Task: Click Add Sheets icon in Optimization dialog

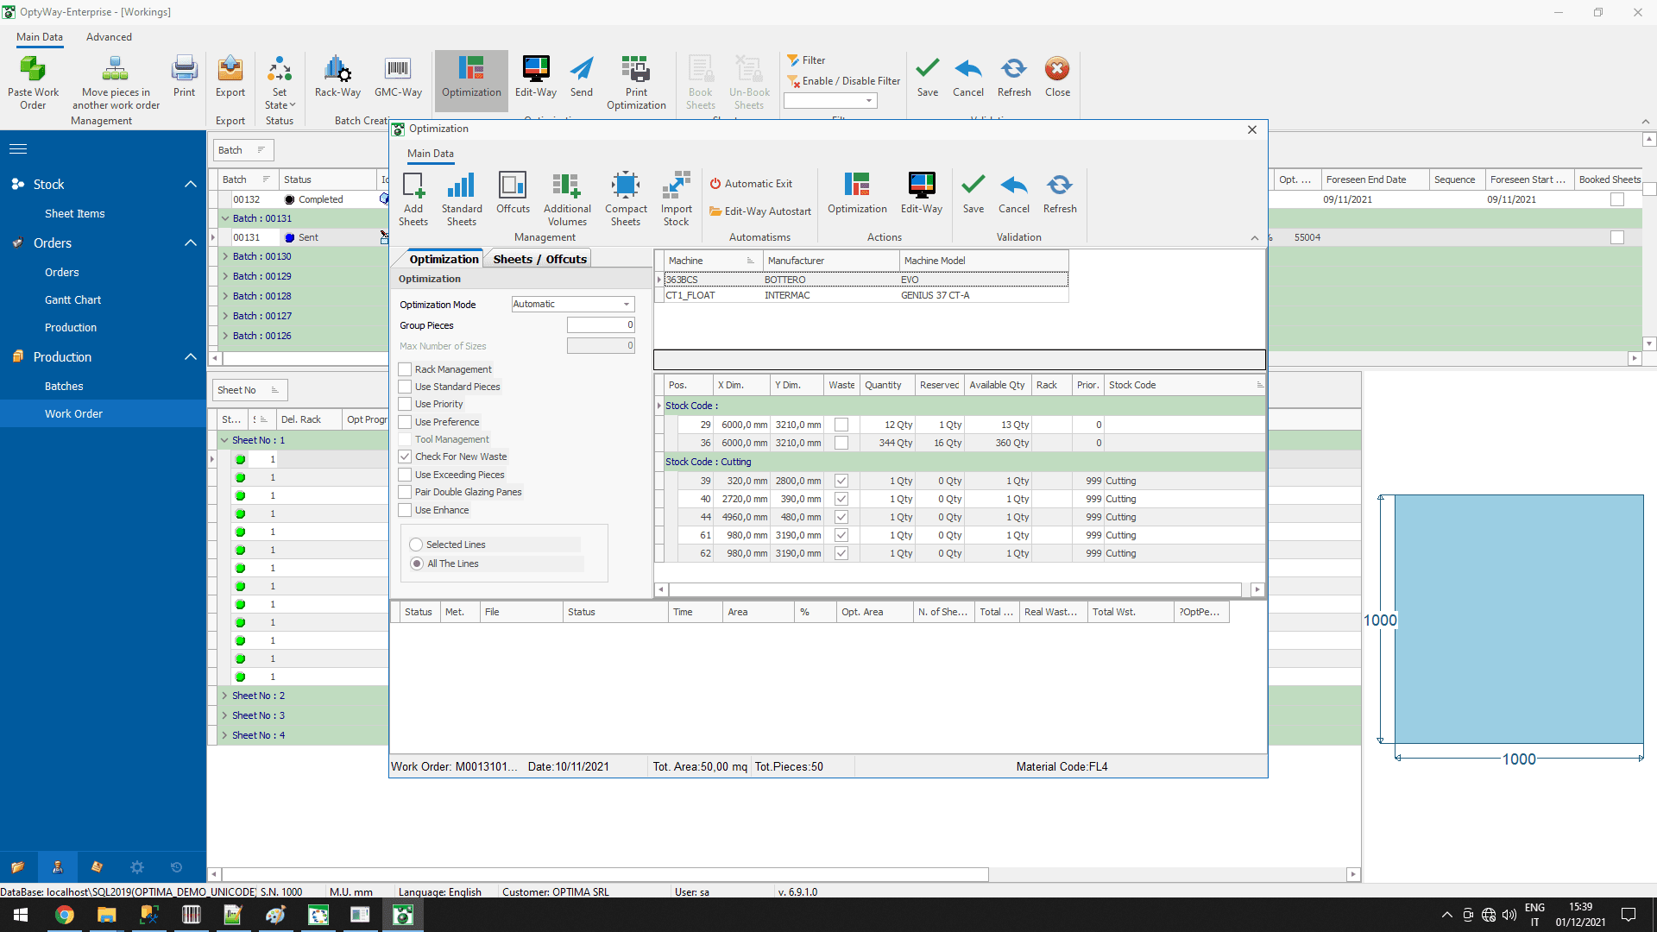Action: [413, 198]
